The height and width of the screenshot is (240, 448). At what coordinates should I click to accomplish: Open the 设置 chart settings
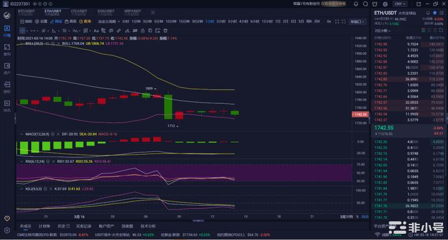pyautogui.click(x=41, y=21)
